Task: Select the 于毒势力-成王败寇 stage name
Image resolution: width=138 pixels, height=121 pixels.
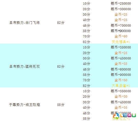Action: (24, 105)
